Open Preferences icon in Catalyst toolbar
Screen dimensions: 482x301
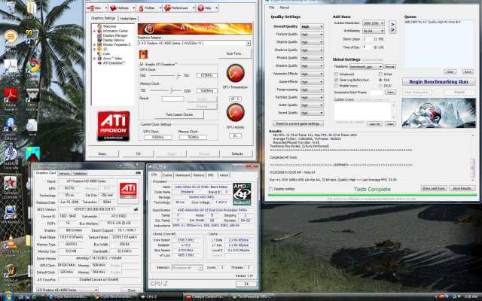pos(167,8)
